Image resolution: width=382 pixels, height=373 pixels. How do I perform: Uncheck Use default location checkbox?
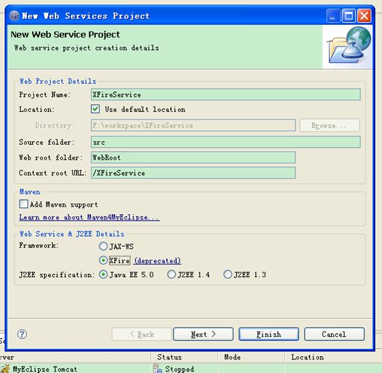pos(95,109)
